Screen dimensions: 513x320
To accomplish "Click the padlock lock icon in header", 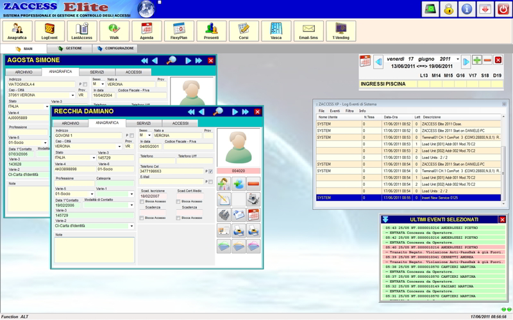I will pyautogui.click(x=448, y=9).
